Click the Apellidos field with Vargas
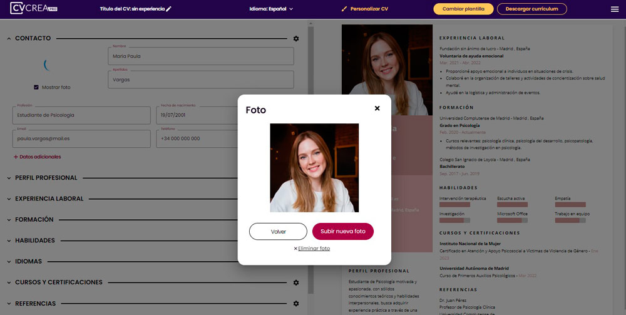 (201, 80)
